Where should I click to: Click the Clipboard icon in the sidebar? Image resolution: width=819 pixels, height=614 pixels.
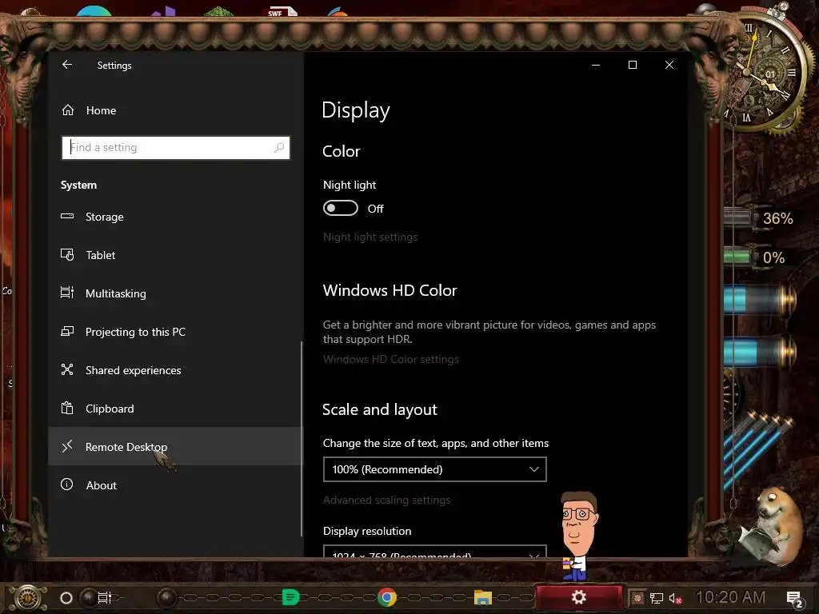tap(67, 408)
